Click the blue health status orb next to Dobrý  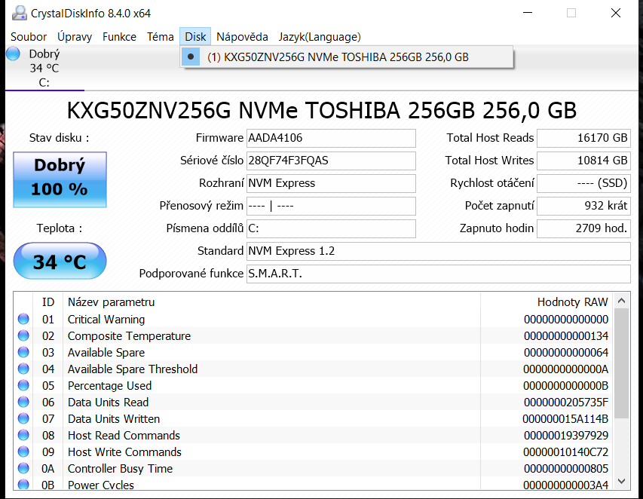[13, 54]
